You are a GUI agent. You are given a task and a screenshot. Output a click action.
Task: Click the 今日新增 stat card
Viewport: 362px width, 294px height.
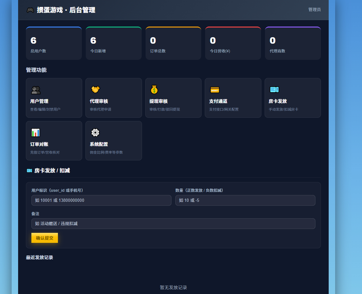(x=113, y=43)
